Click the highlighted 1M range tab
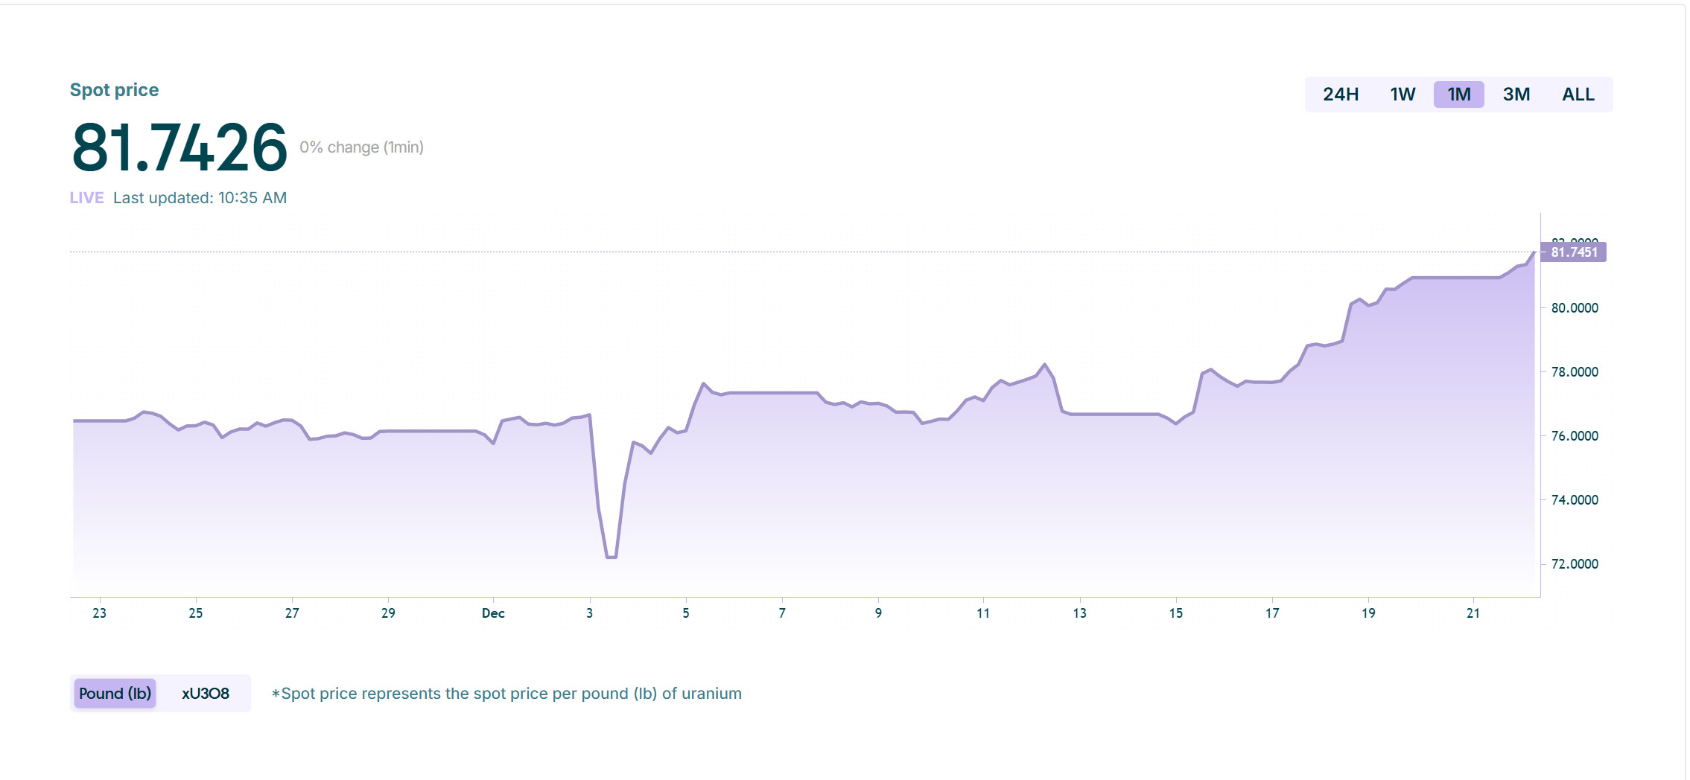The image size is (1690, 780). [1458, 95]
